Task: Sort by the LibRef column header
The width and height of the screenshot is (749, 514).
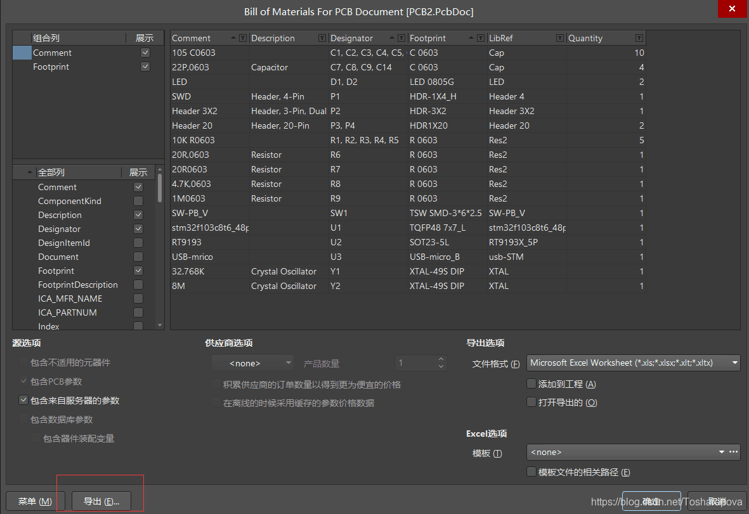Action: coord(500,38)
